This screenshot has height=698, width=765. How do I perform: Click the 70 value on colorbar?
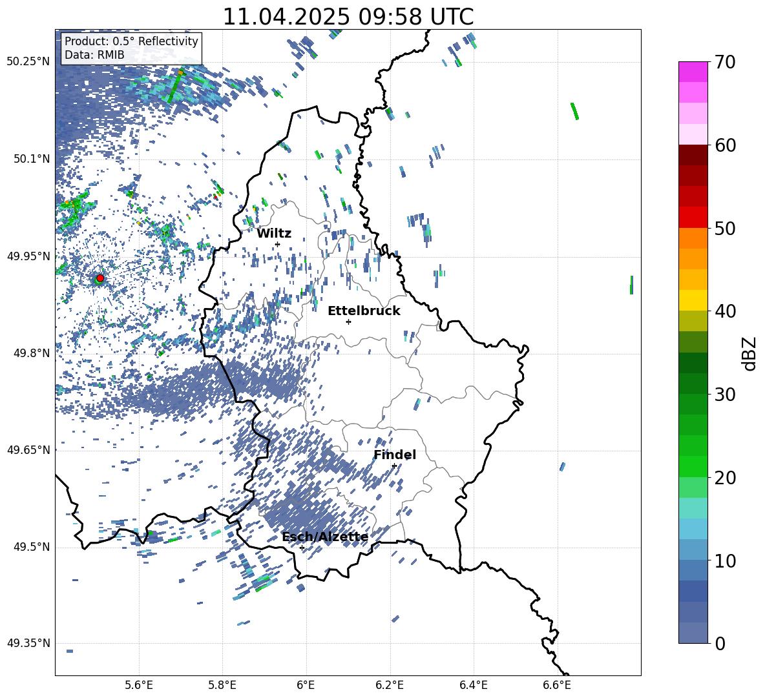pos(725,63)
